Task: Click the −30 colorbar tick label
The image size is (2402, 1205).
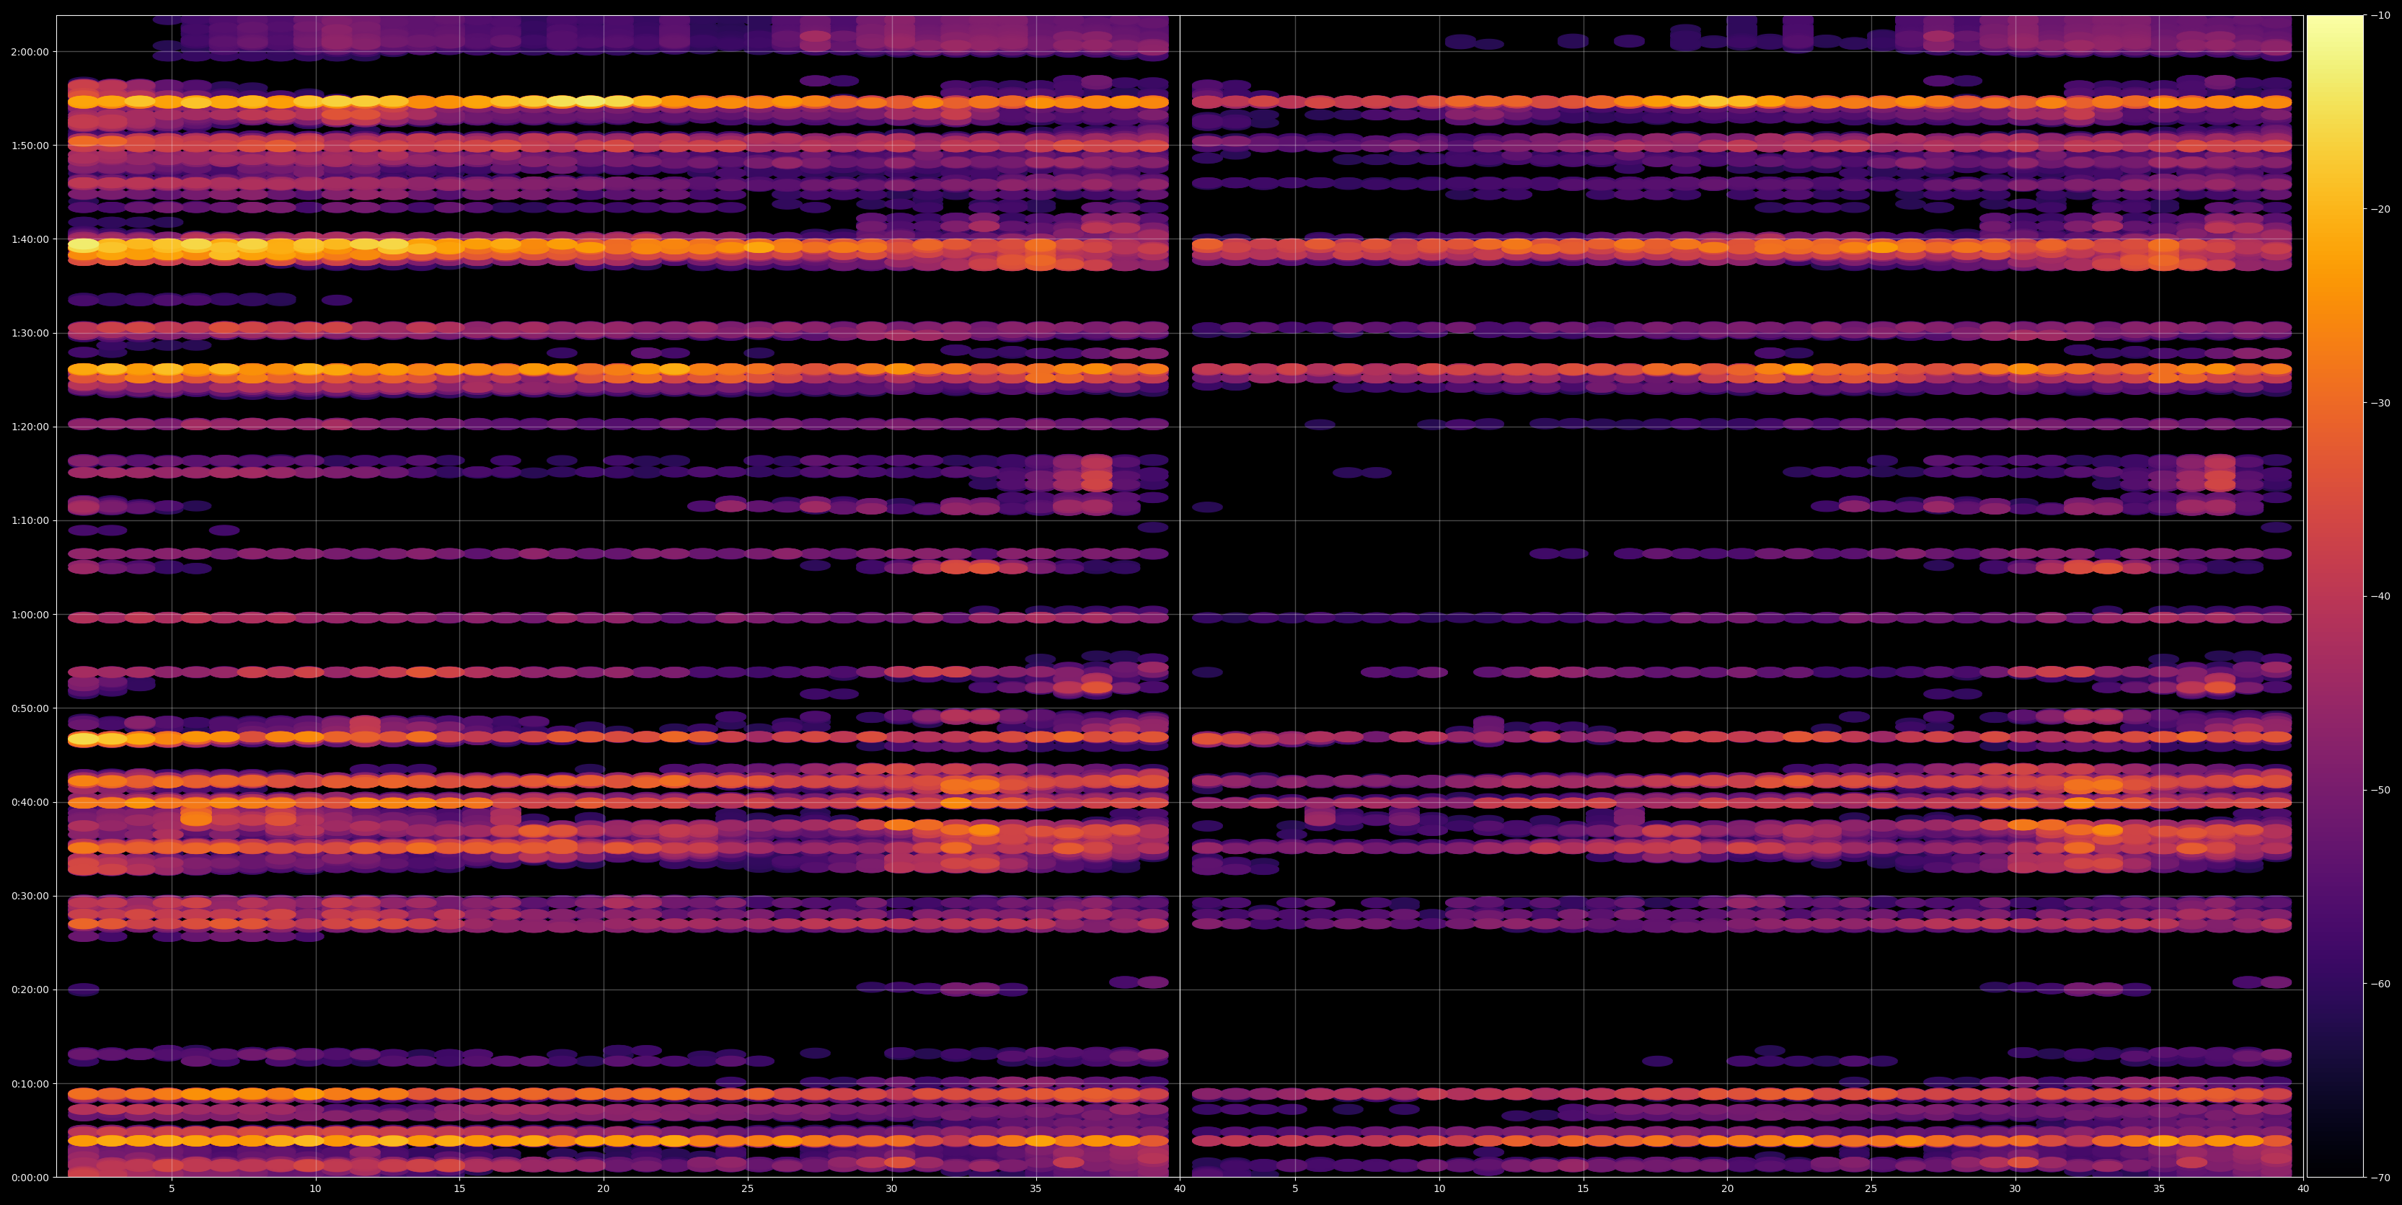Action: point(2380,404)
